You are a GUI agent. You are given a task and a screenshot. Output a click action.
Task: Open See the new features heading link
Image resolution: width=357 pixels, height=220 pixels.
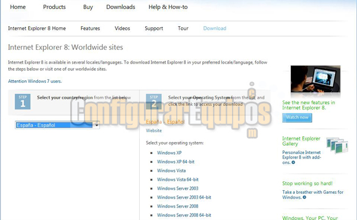[308, 105]
